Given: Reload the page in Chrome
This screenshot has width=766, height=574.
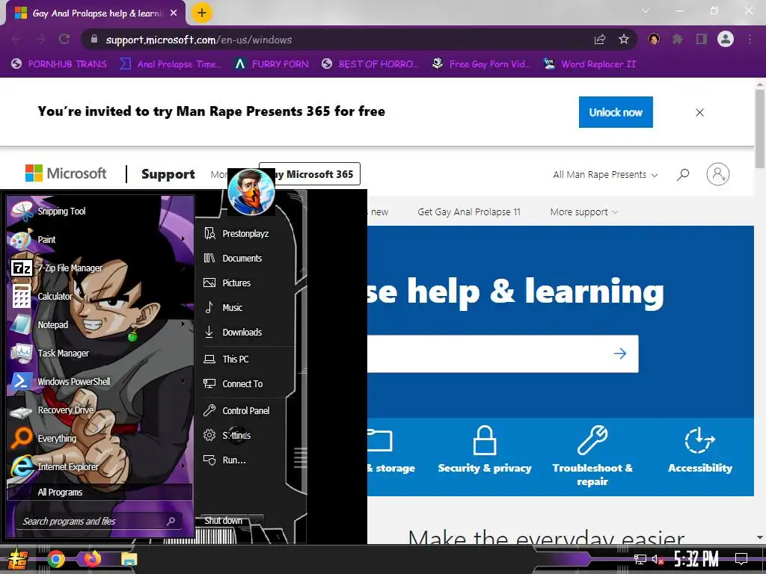Looking at the screenshot, I should tap(64, 39).
